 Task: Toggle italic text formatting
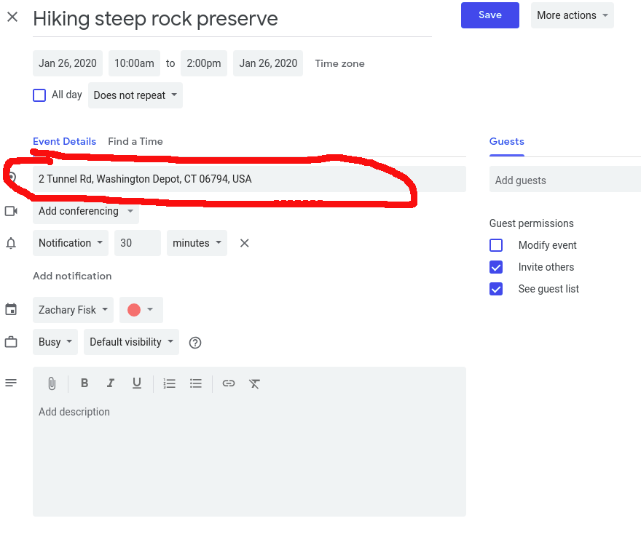pyautogui.click(x=111, y=383)
